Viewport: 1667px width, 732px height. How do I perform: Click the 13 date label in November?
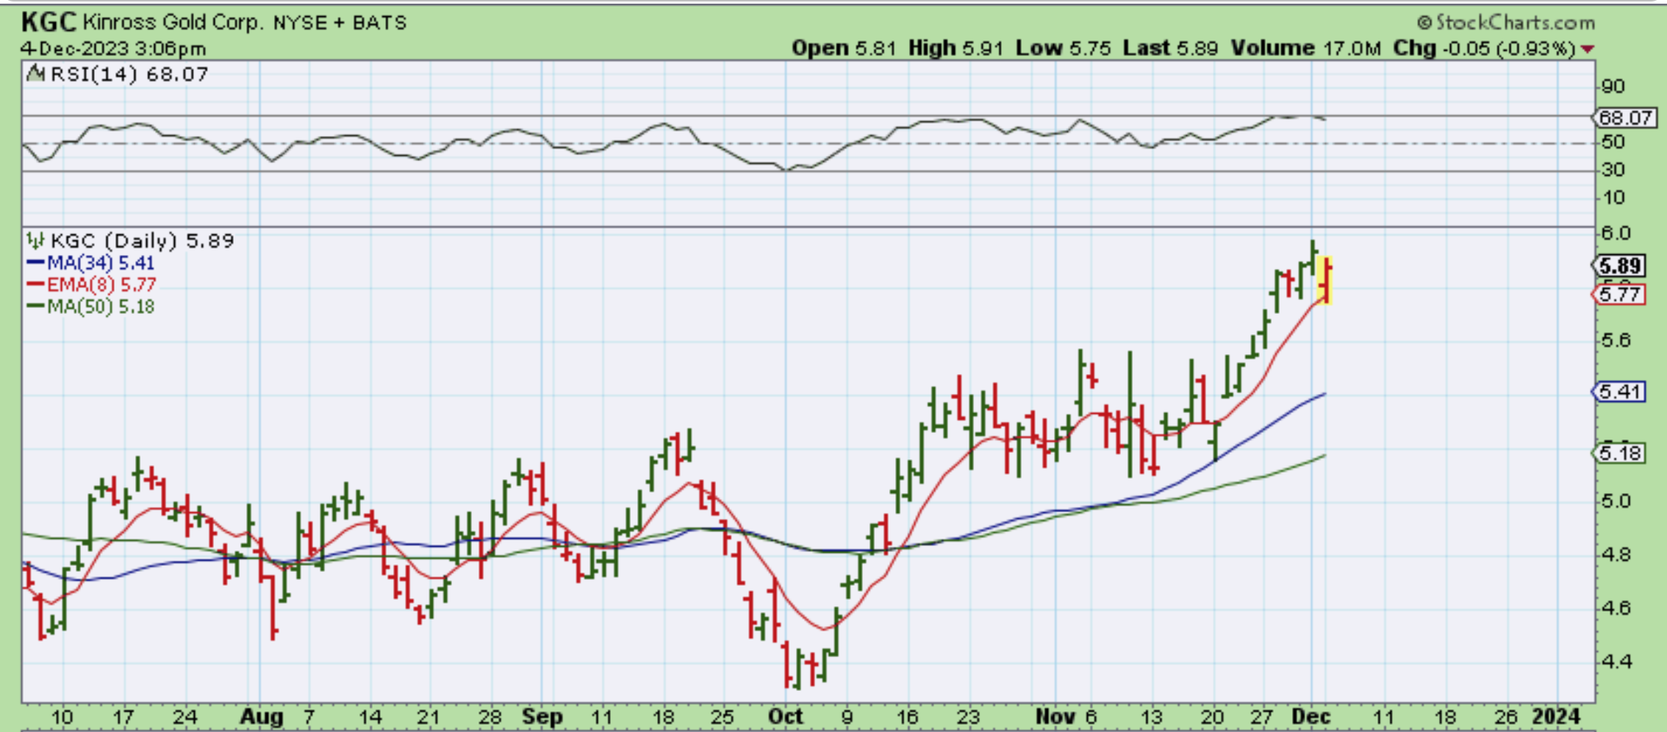(x=1152, y=717)
